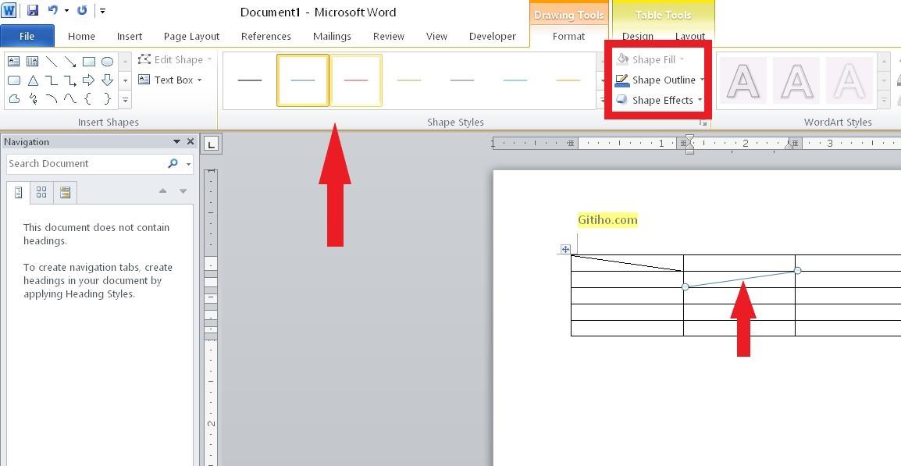The width and height of the screenshot is (901, 466).
Task: Select the Oval shape
Action: coord(107,61)
